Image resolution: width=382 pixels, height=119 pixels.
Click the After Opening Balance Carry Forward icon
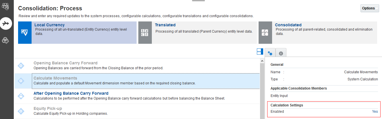21,96
